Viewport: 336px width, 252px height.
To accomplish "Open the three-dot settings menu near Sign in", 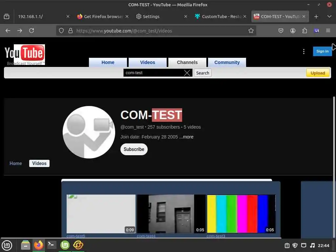I will (304, 52).
